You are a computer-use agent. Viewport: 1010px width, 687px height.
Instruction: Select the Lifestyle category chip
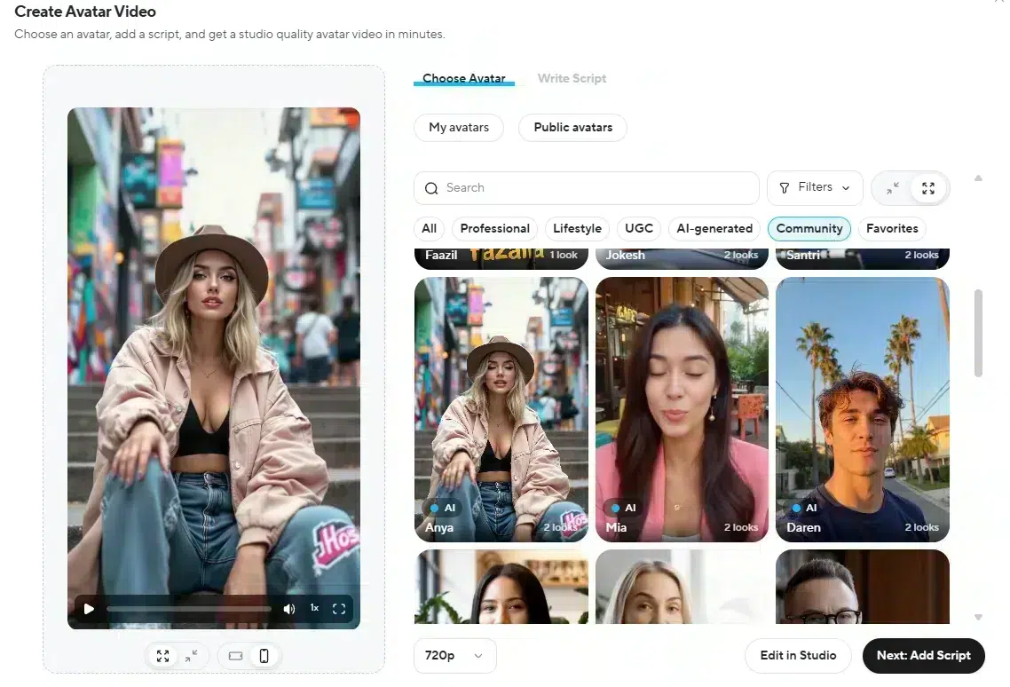(577, 229)
